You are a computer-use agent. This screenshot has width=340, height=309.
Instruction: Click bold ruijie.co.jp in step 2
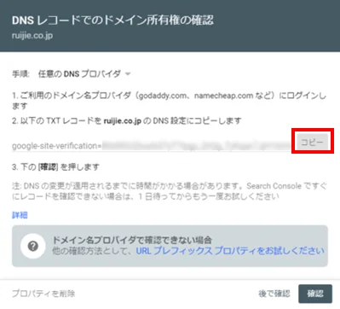click(x=123, y=121)
